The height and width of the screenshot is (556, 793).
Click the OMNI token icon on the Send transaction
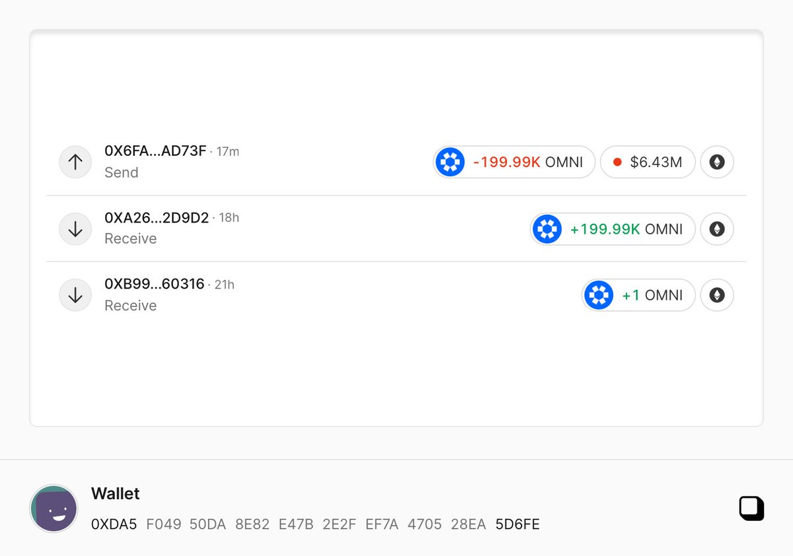coord(450,162)
